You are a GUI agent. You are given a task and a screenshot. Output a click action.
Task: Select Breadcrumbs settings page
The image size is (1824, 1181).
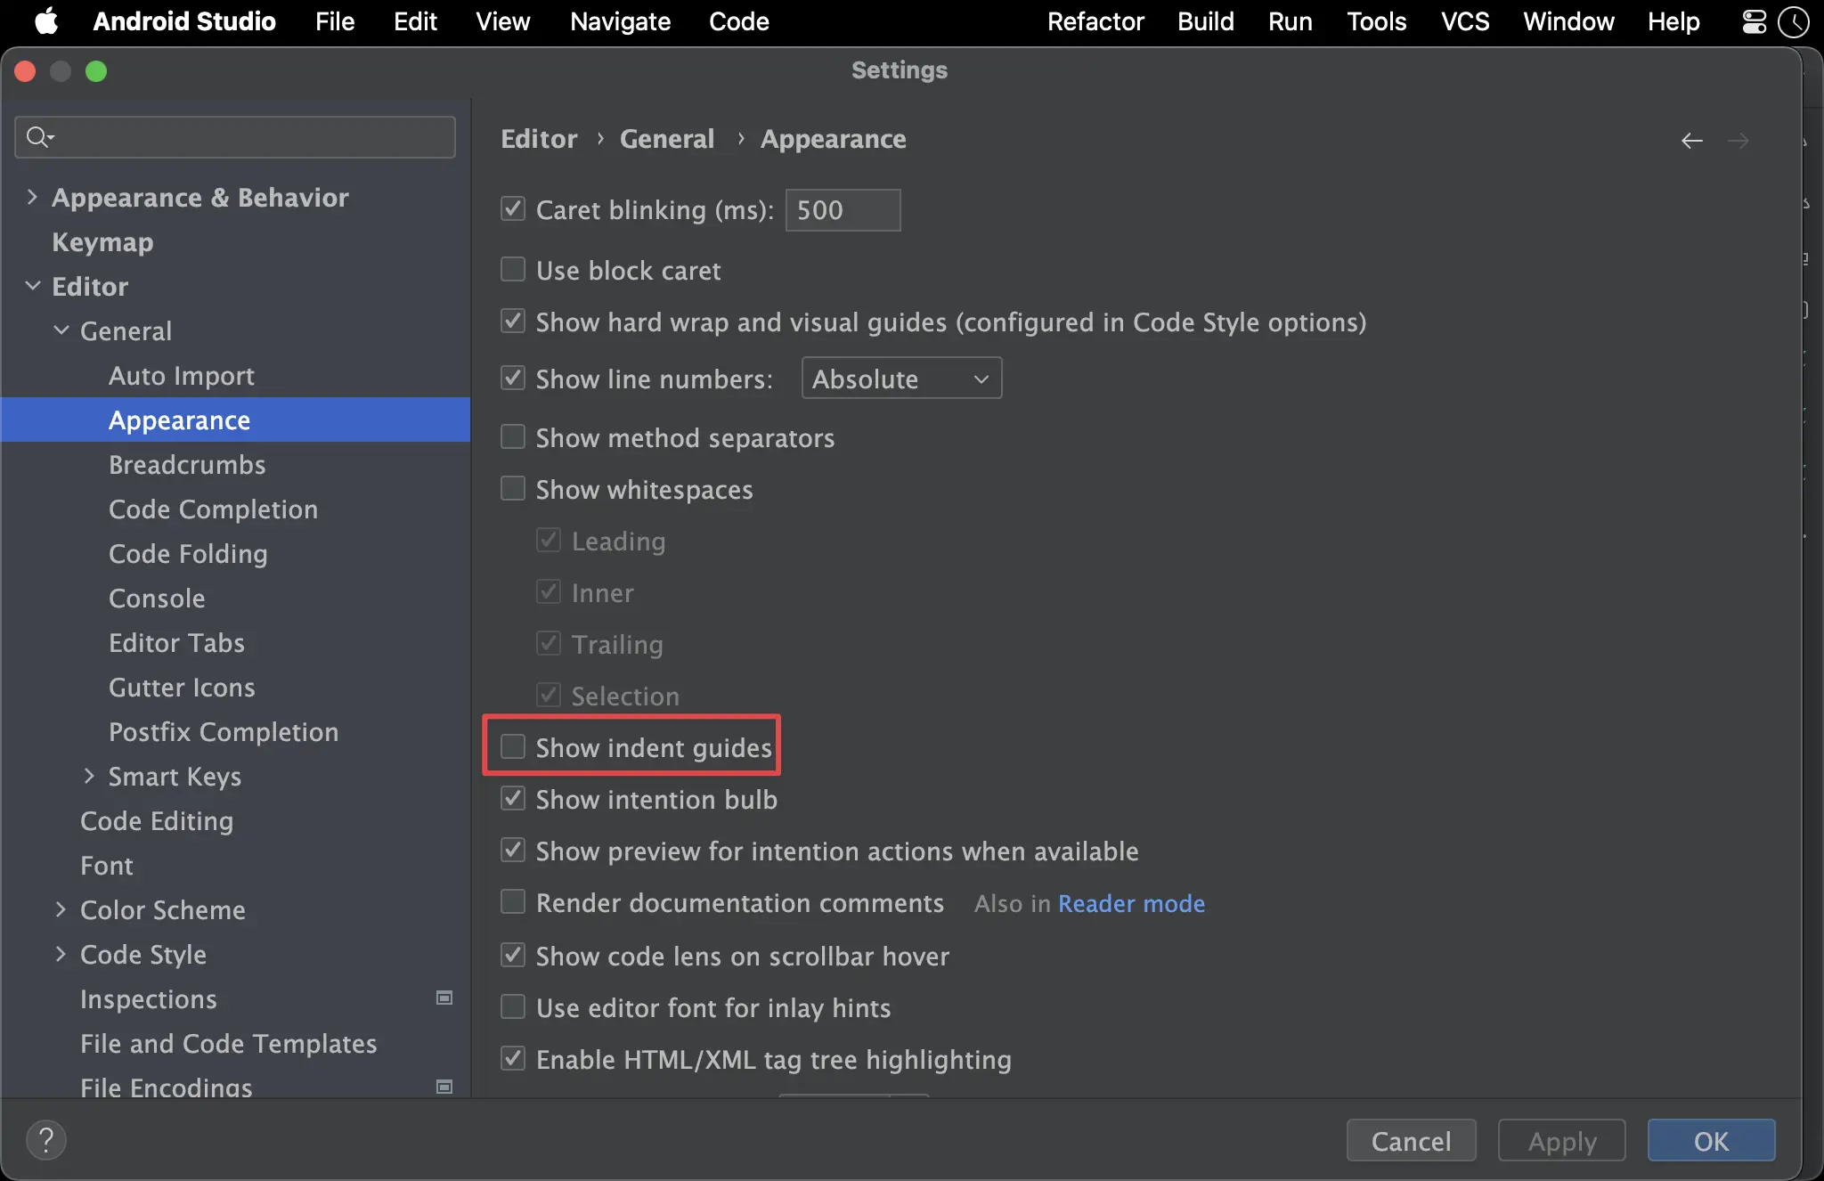pyautogui.click(x=187, y=464)
